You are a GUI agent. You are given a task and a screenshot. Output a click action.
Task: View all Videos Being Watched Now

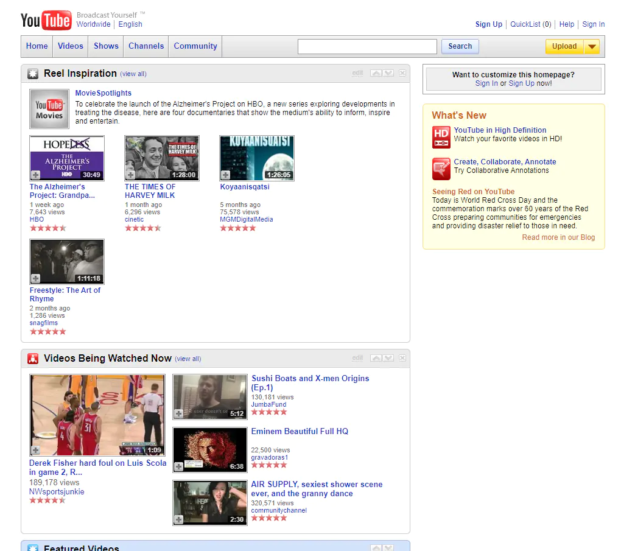point(188,359)
